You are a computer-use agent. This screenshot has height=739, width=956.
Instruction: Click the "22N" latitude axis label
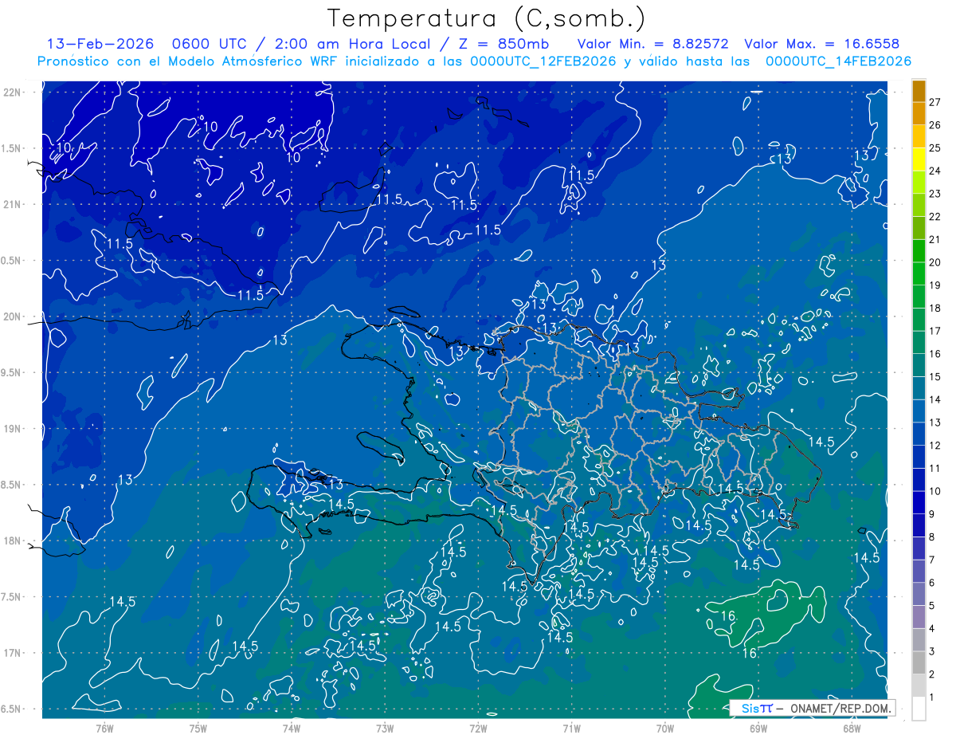[x=12, y=92]
